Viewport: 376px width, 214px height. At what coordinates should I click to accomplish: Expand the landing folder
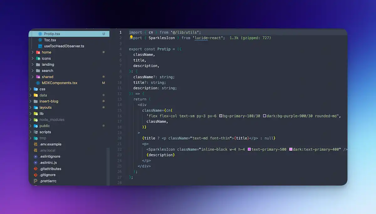(33, 64)
